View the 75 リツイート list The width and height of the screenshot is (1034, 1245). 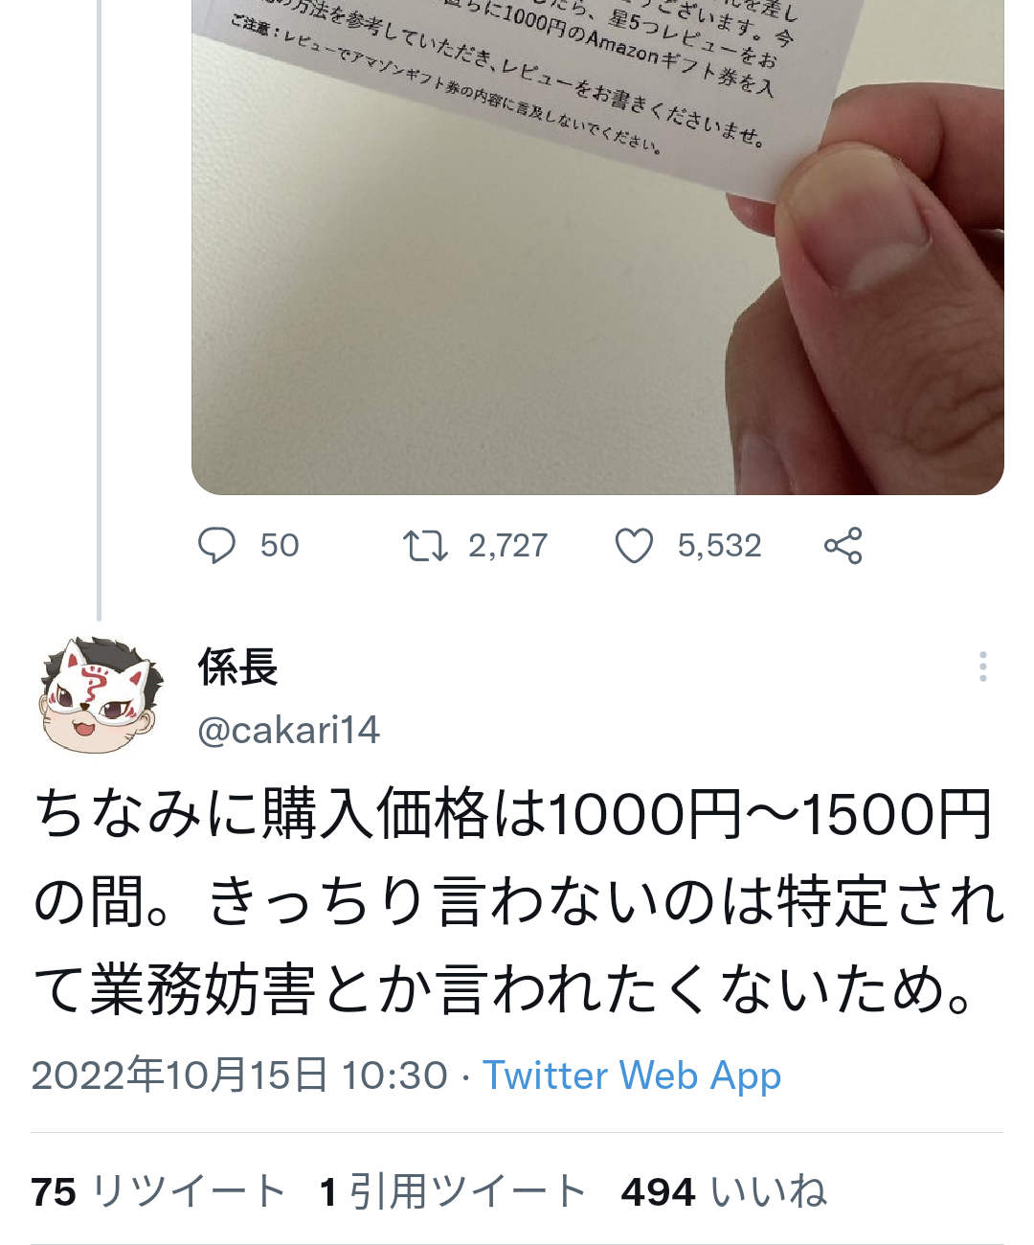[x=159, y=1192]
